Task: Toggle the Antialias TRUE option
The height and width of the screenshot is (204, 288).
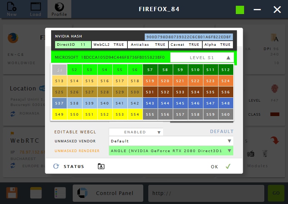Action: (148, 45)
